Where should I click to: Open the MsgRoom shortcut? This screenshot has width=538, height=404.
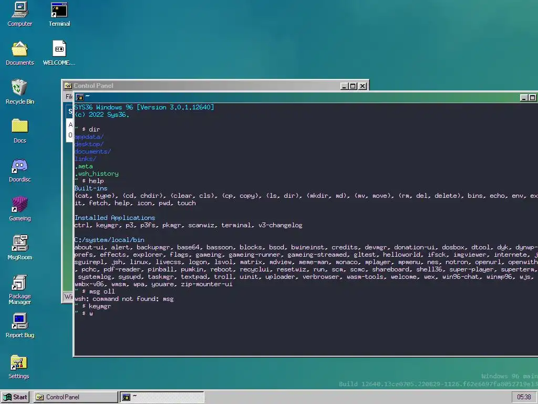tap(19, 247)
